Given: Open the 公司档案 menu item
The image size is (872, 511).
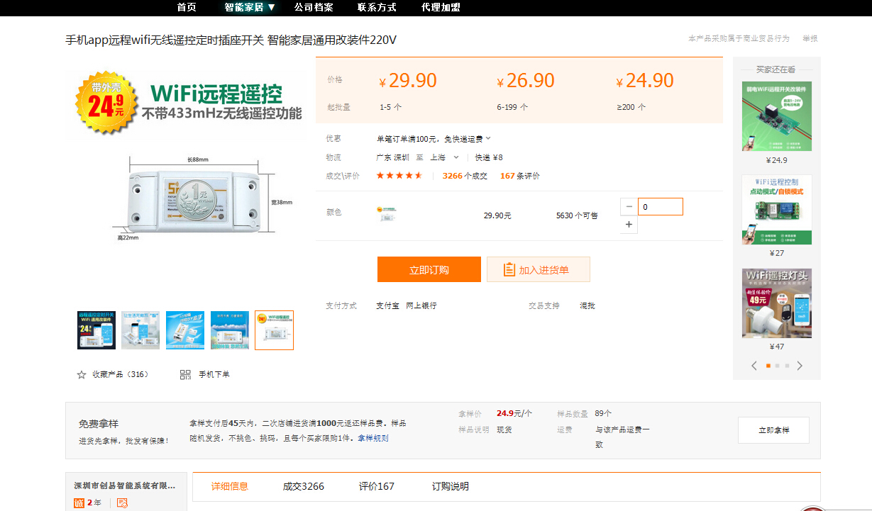Looking at the screenshot, I should click(314, 7).
